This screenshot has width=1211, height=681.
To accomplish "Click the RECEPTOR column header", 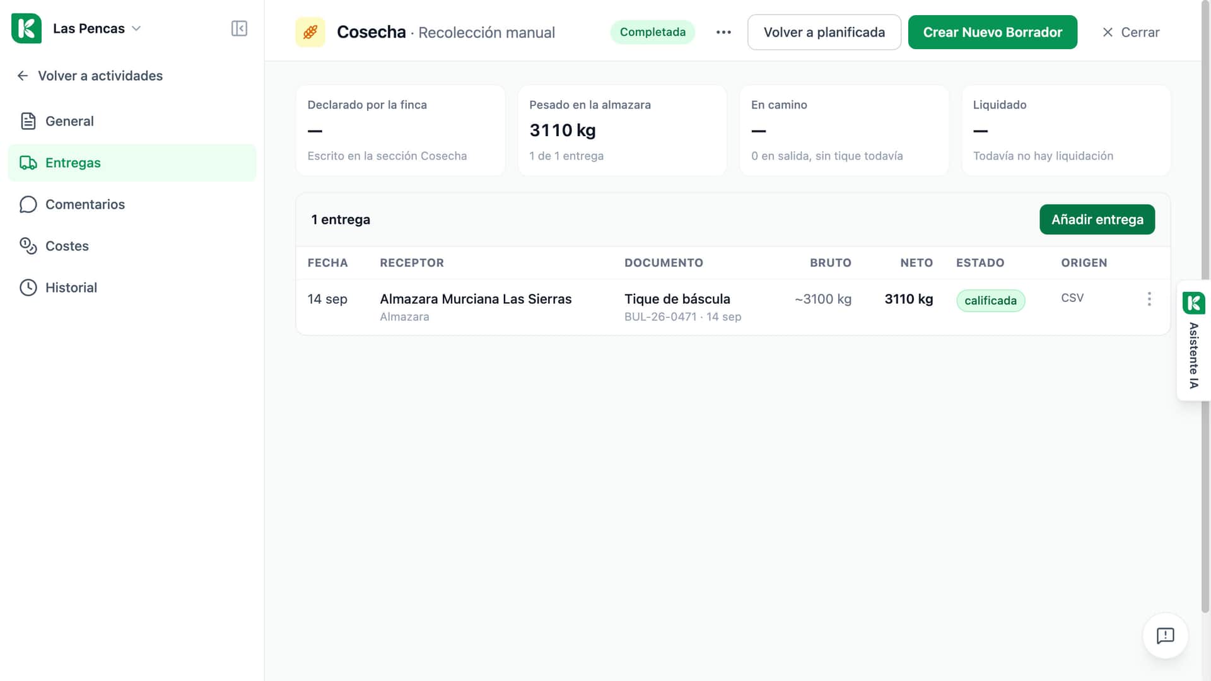I will [412, 263].
